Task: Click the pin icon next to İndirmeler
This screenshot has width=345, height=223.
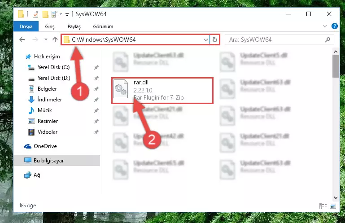Action: [x=96, y=100]
